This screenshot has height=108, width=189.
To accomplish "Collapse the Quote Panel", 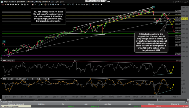I will [x=1, y=102].
